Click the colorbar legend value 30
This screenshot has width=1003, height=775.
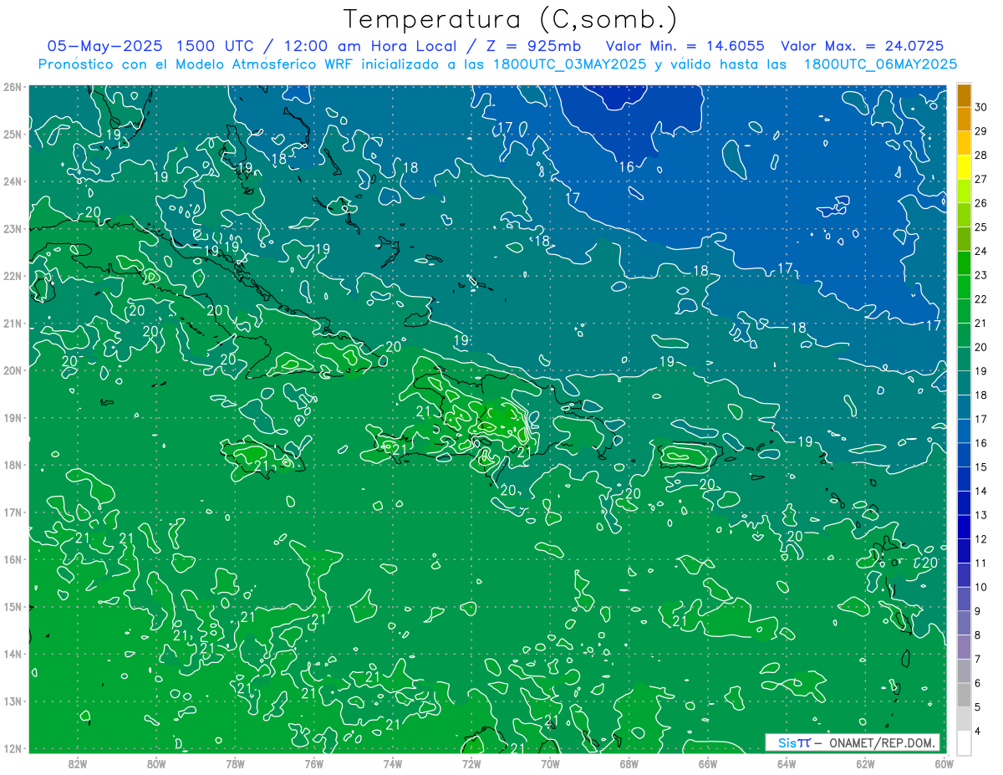[x=981, y=107]
